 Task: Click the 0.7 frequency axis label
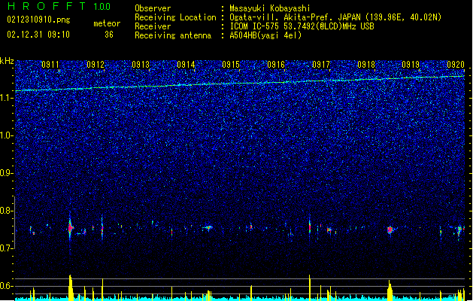click(x=7, y=248)
